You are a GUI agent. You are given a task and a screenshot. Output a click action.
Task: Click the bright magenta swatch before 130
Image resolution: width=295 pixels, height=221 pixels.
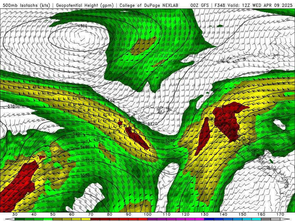(x=199, y=219)
